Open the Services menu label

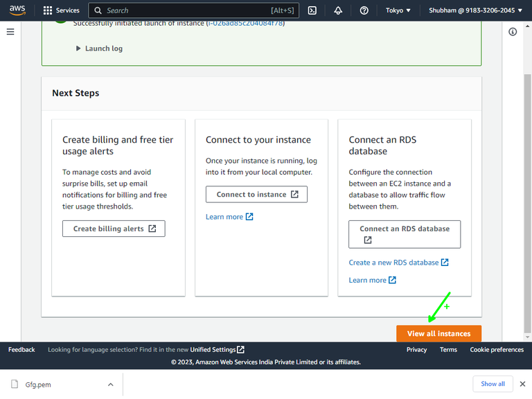pos(67,10)
